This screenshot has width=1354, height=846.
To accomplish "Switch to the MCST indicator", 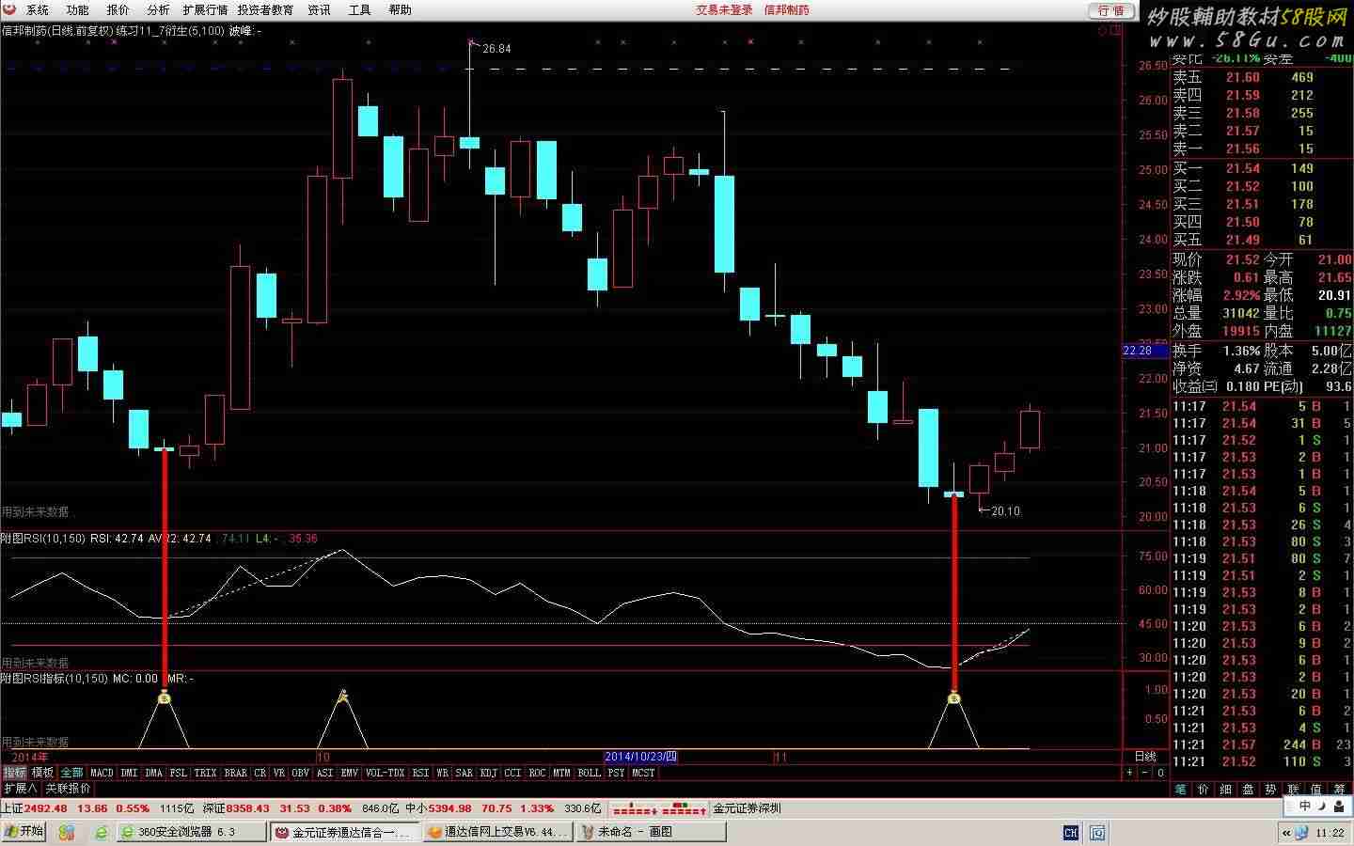I will 643,773.
